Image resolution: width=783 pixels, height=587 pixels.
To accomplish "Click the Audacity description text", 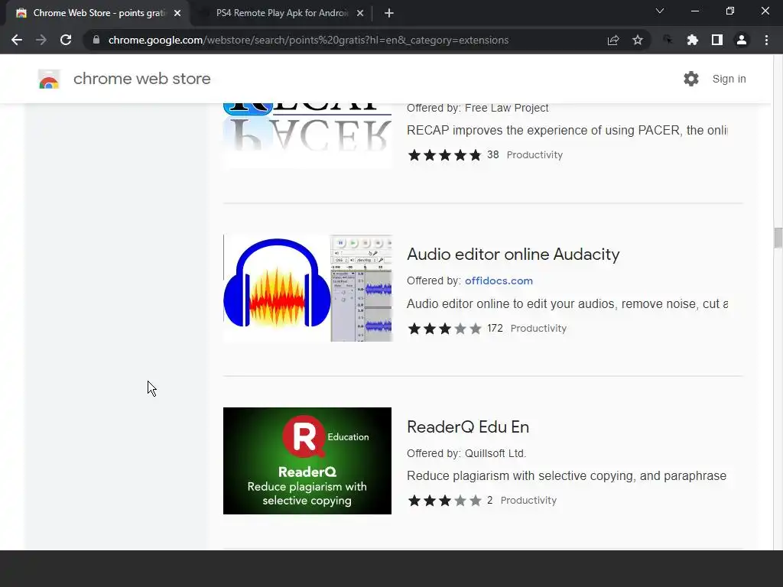I will point(567,303).
